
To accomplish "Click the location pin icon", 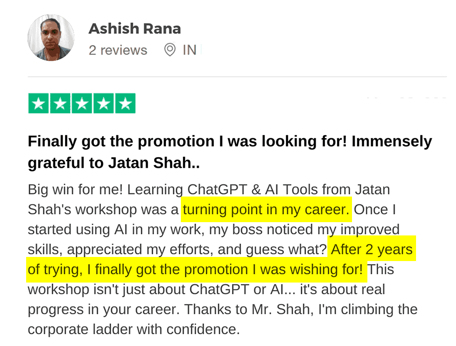I will tap(170, 50).
